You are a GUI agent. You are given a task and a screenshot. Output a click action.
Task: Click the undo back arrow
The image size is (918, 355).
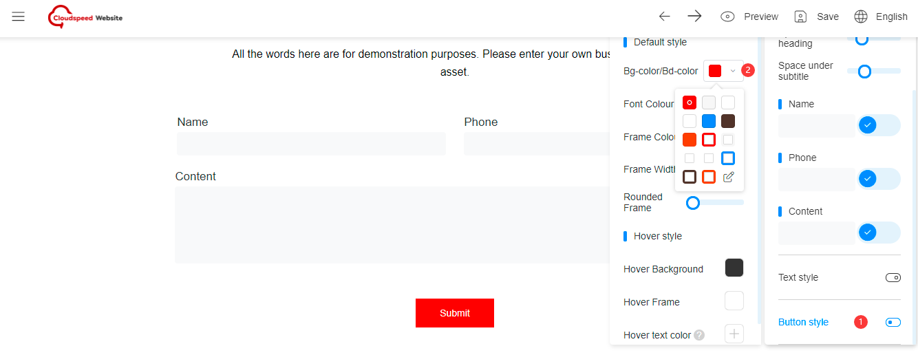click(x=664, y=17)
